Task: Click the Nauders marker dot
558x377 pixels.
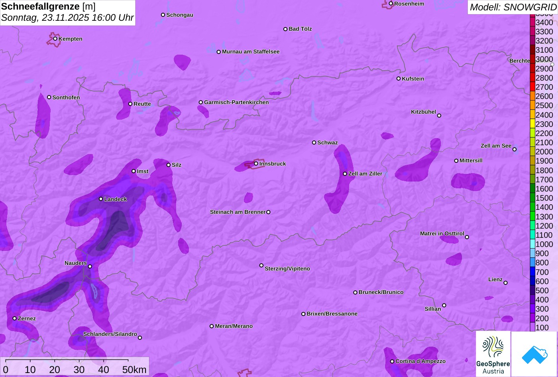Action: click(x=90, y=266)
